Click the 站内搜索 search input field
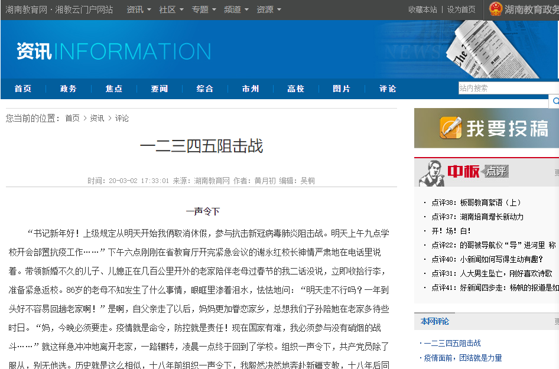This screenshot has height=369, width=559. pos(507,88)
